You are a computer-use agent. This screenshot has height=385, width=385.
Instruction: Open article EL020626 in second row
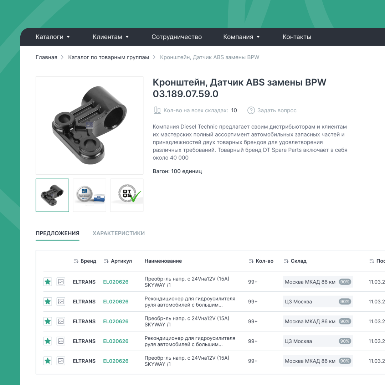115,302
